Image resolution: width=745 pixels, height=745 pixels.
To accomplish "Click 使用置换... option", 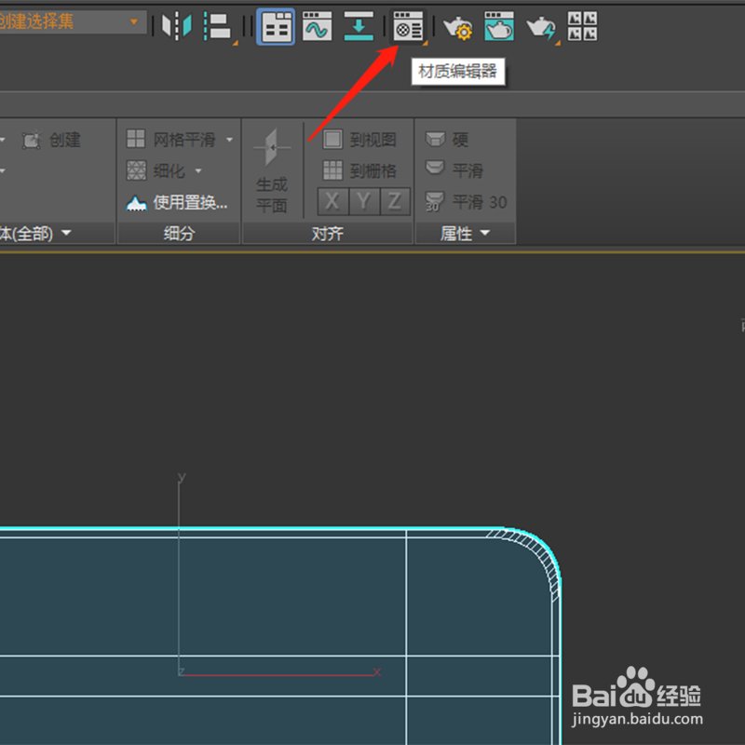I will point(177,202).
